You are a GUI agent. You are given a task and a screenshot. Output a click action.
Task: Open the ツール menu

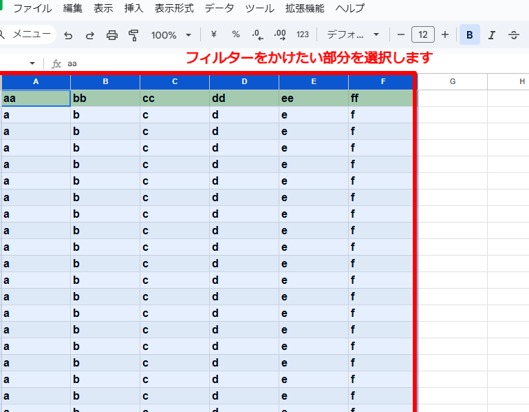[260, 8]
